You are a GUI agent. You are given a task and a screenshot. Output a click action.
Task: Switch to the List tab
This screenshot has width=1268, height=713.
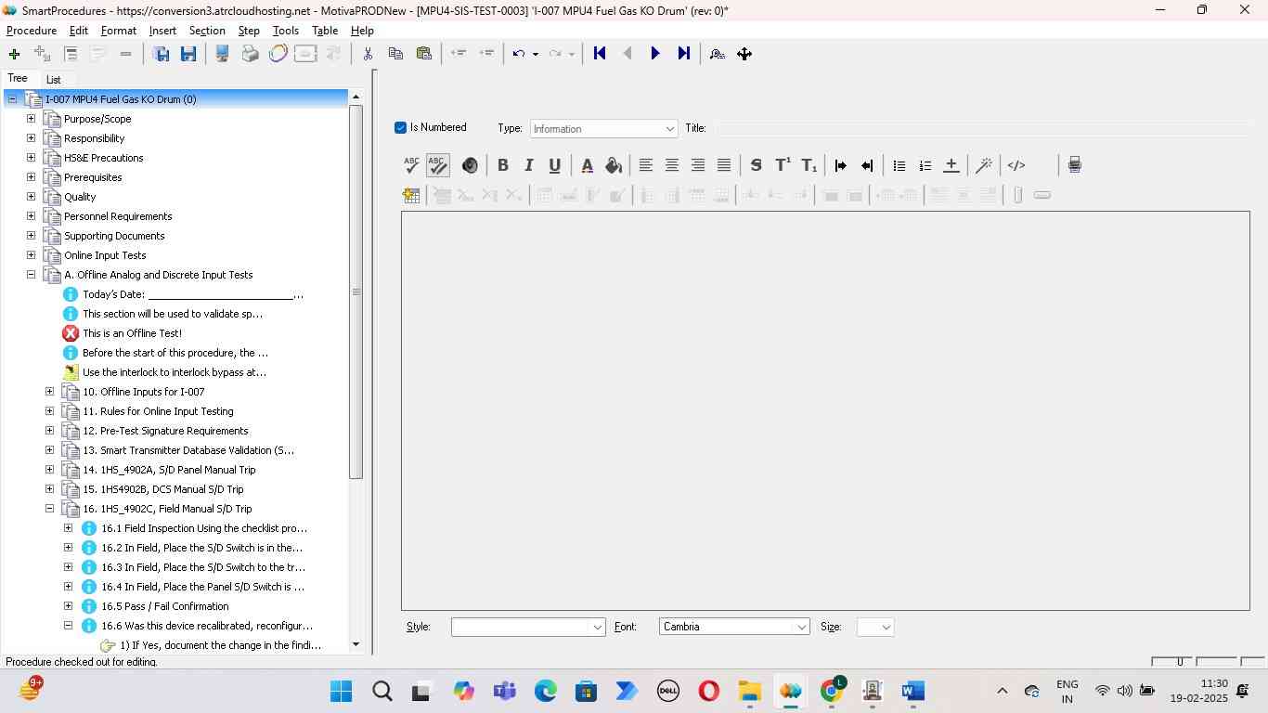click(54, 80)
